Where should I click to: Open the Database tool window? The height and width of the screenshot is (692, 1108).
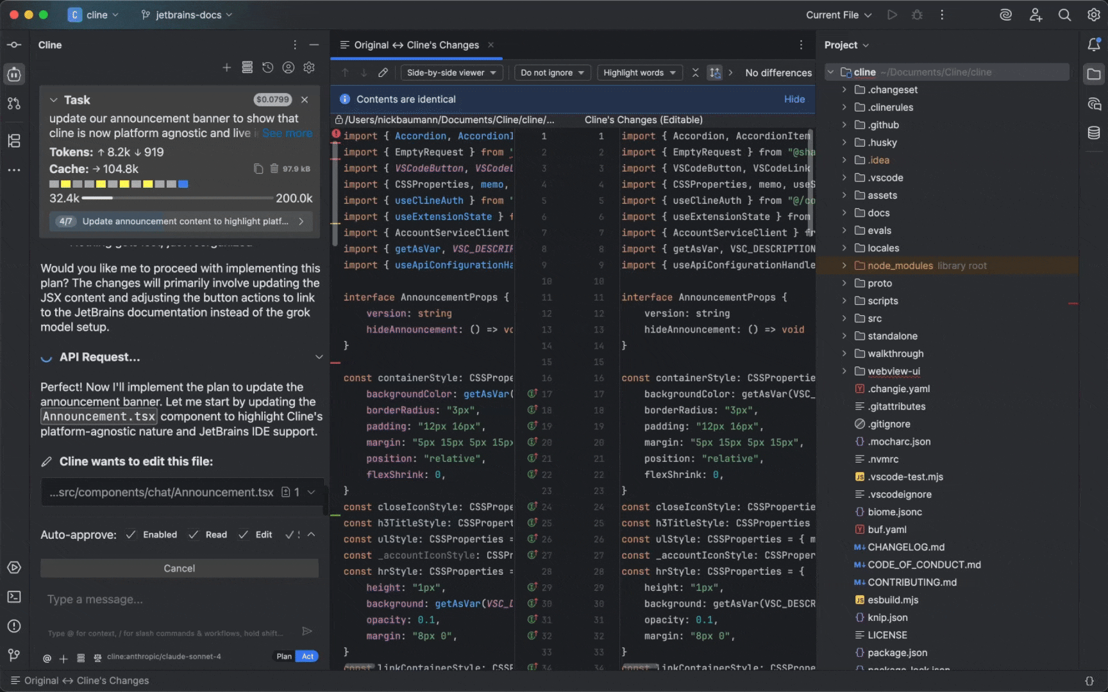point(1094,133)
